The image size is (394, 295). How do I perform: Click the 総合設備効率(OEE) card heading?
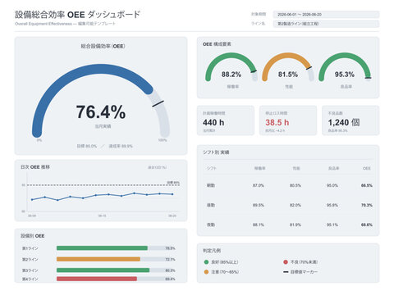(103, 46)
